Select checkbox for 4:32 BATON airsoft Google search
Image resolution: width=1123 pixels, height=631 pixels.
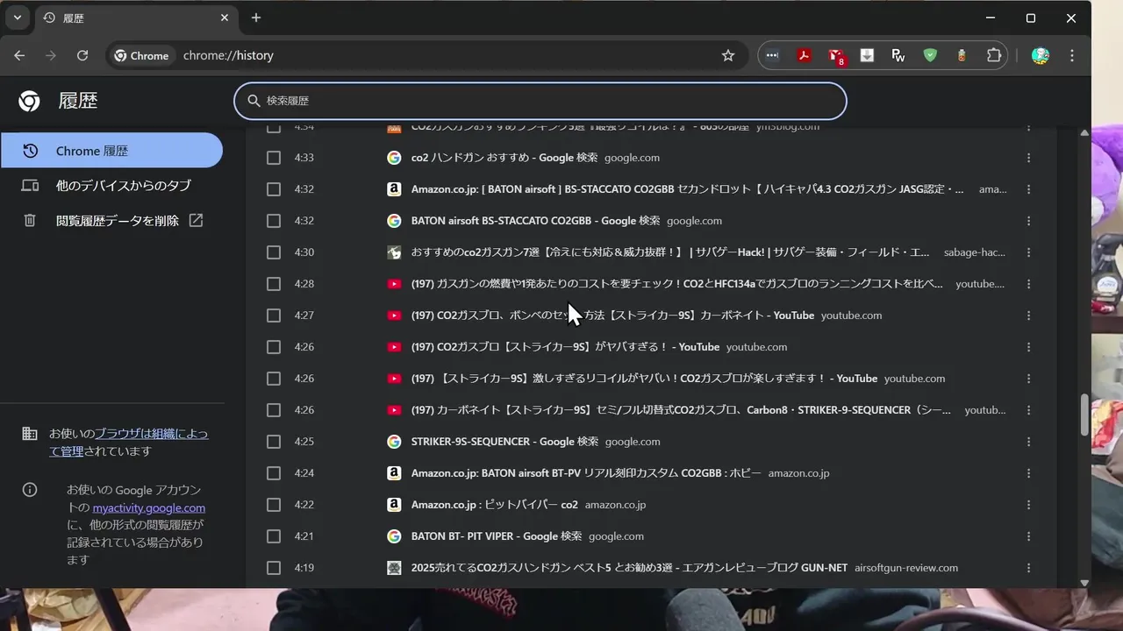click(x=274, y=221)
